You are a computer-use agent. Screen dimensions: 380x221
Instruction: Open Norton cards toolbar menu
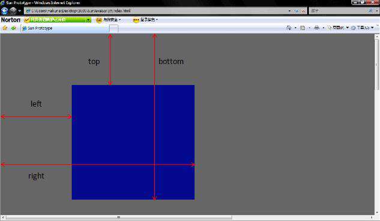pos(145,20)
